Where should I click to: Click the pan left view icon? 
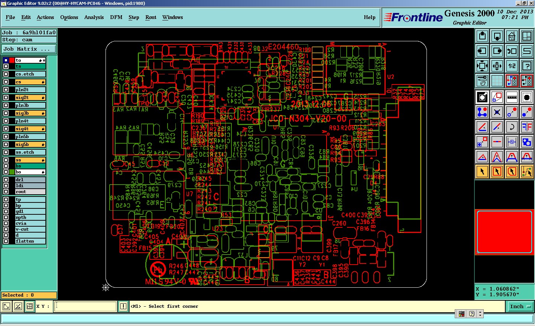[482, 51]
